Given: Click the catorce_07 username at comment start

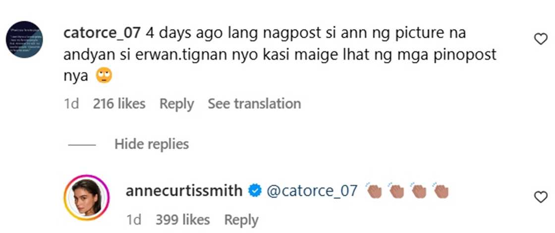Looking at the screenshot, I should (103, 34).
